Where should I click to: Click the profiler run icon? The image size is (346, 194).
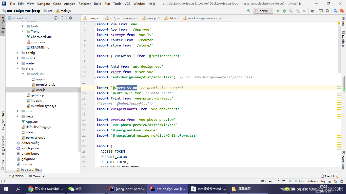click(298, 11)
